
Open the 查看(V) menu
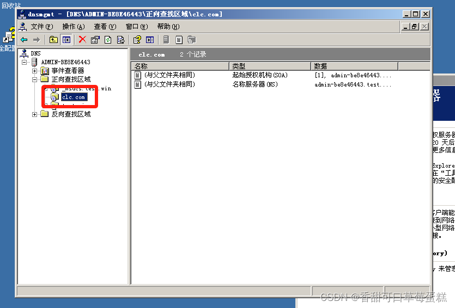point(105,27)
